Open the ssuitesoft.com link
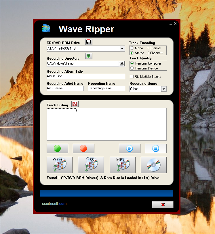Viewport: 215px width, 234px height. click(54, 204)
